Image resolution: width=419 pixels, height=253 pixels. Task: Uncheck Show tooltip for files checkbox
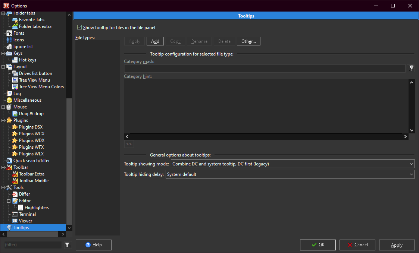79,28
